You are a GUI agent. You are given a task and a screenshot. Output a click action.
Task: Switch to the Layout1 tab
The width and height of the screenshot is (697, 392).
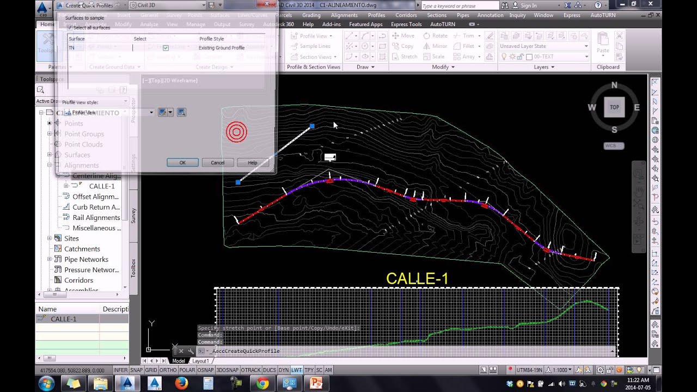pyautogui.click(x=200, y=361)
